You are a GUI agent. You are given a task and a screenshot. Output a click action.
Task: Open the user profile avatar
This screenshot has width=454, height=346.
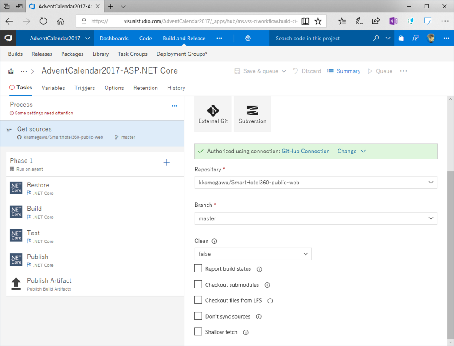pos(431,38)
